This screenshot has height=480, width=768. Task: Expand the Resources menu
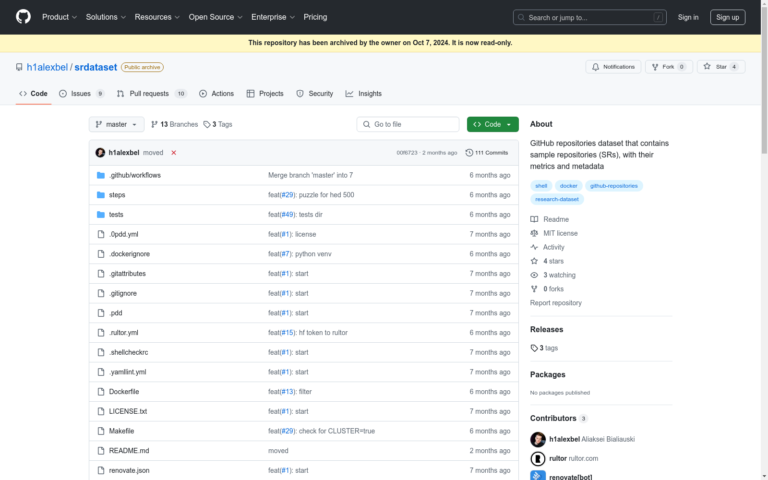157,17
